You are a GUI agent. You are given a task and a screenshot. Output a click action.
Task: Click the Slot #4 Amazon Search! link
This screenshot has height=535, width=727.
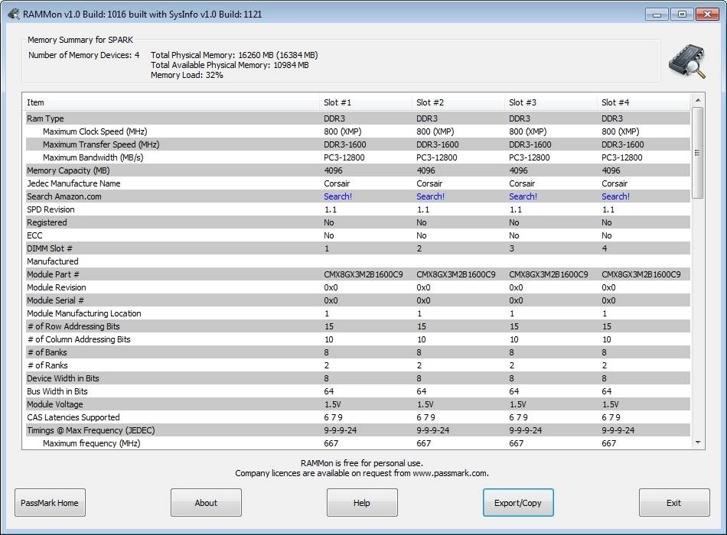(x=615, y=196)
